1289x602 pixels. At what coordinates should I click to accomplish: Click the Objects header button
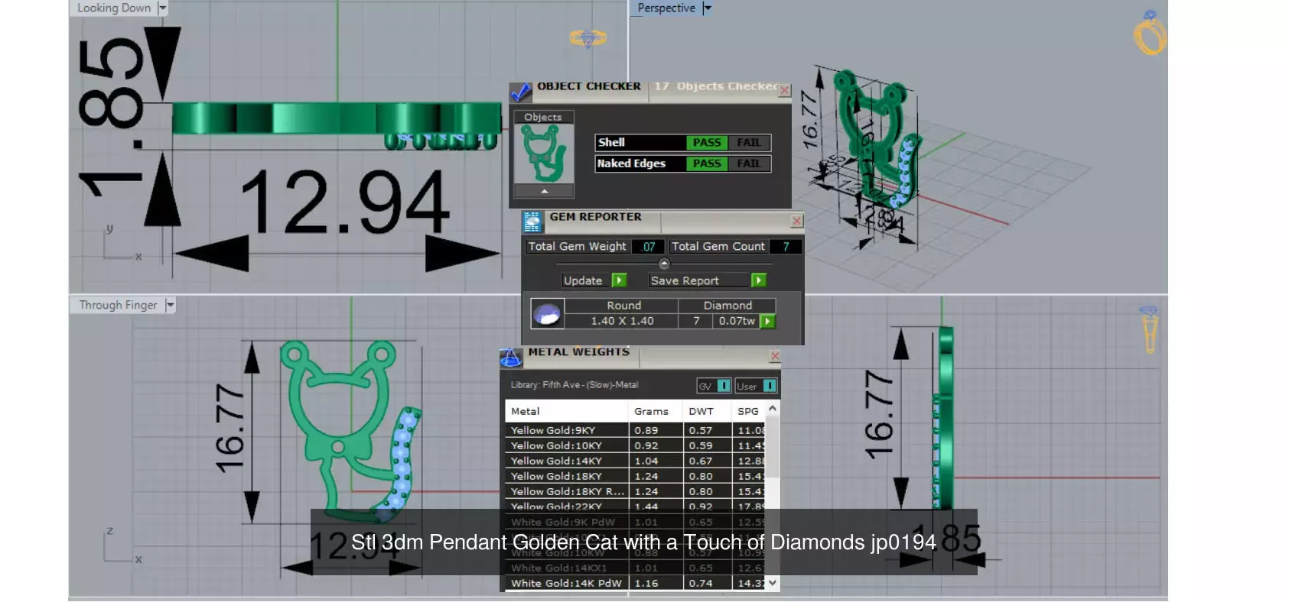pos(543,117)
